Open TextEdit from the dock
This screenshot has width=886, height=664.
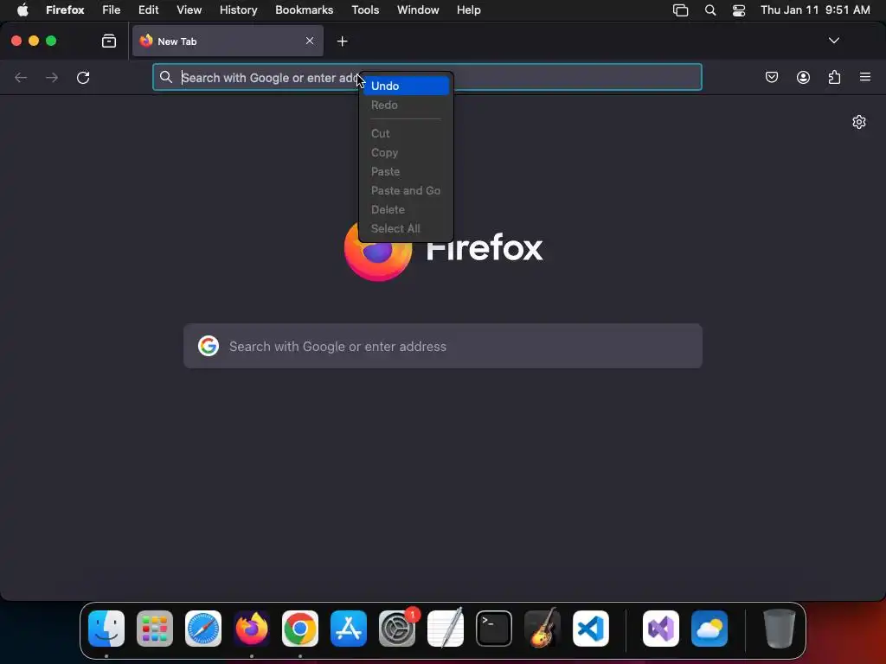tap(446, 629)
